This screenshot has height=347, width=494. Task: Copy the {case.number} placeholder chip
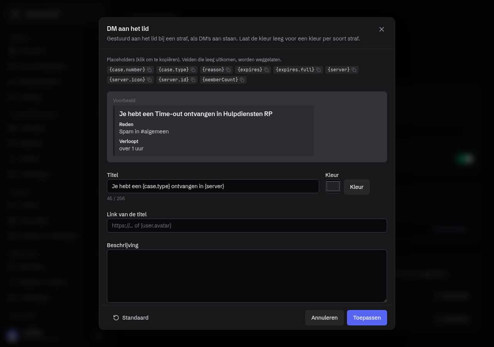pyautogui.click(x=130, y=70)
